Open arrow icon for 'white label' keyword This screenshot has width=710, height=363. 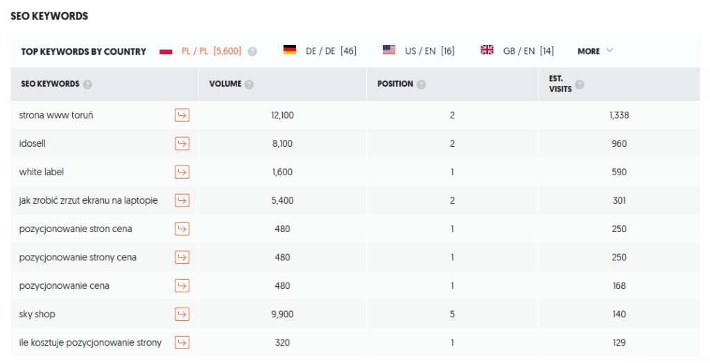pyautogui.click(x=182, y=172)
